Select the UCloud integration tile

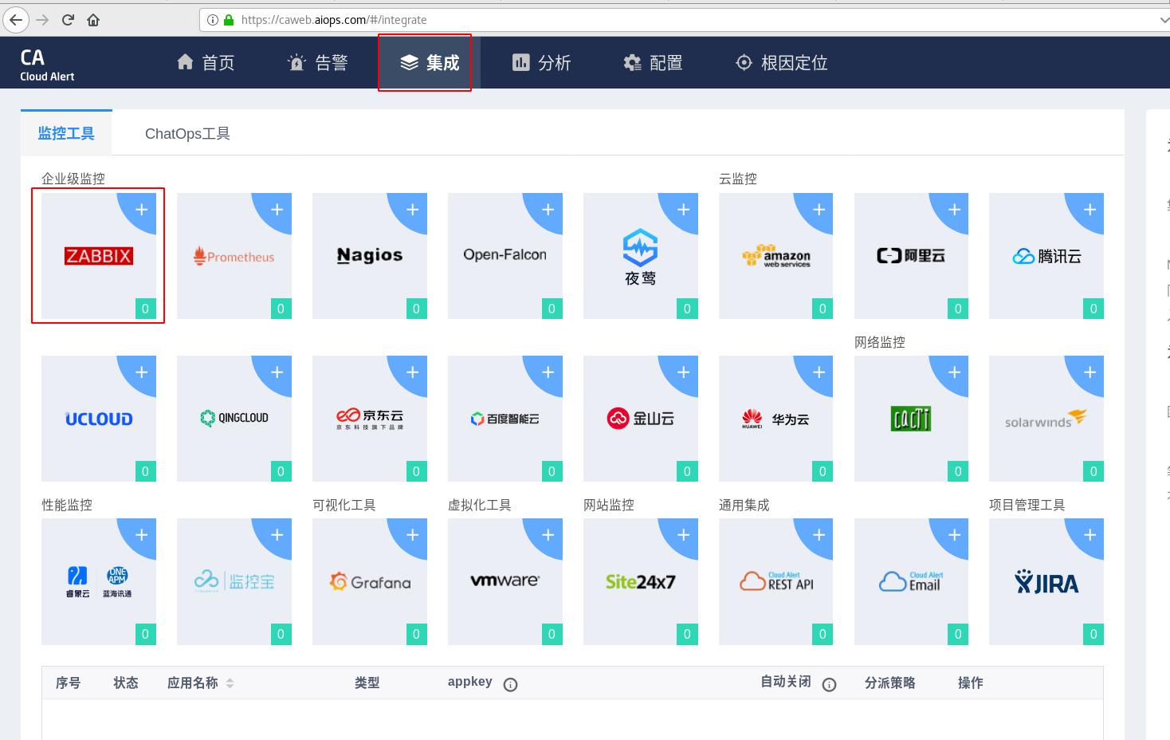pyautogui.click(x=99, y=419)
